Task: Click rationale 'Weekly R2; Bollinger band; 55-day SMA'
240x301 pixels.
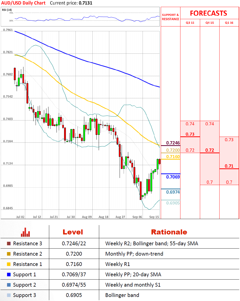Action: (152, 244)
